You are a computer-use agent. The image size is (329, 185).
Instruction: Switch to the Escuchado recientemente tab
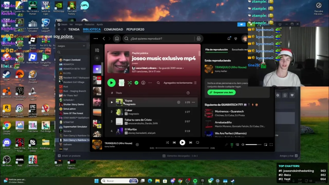pyautogui.click(x=240, y=50)
